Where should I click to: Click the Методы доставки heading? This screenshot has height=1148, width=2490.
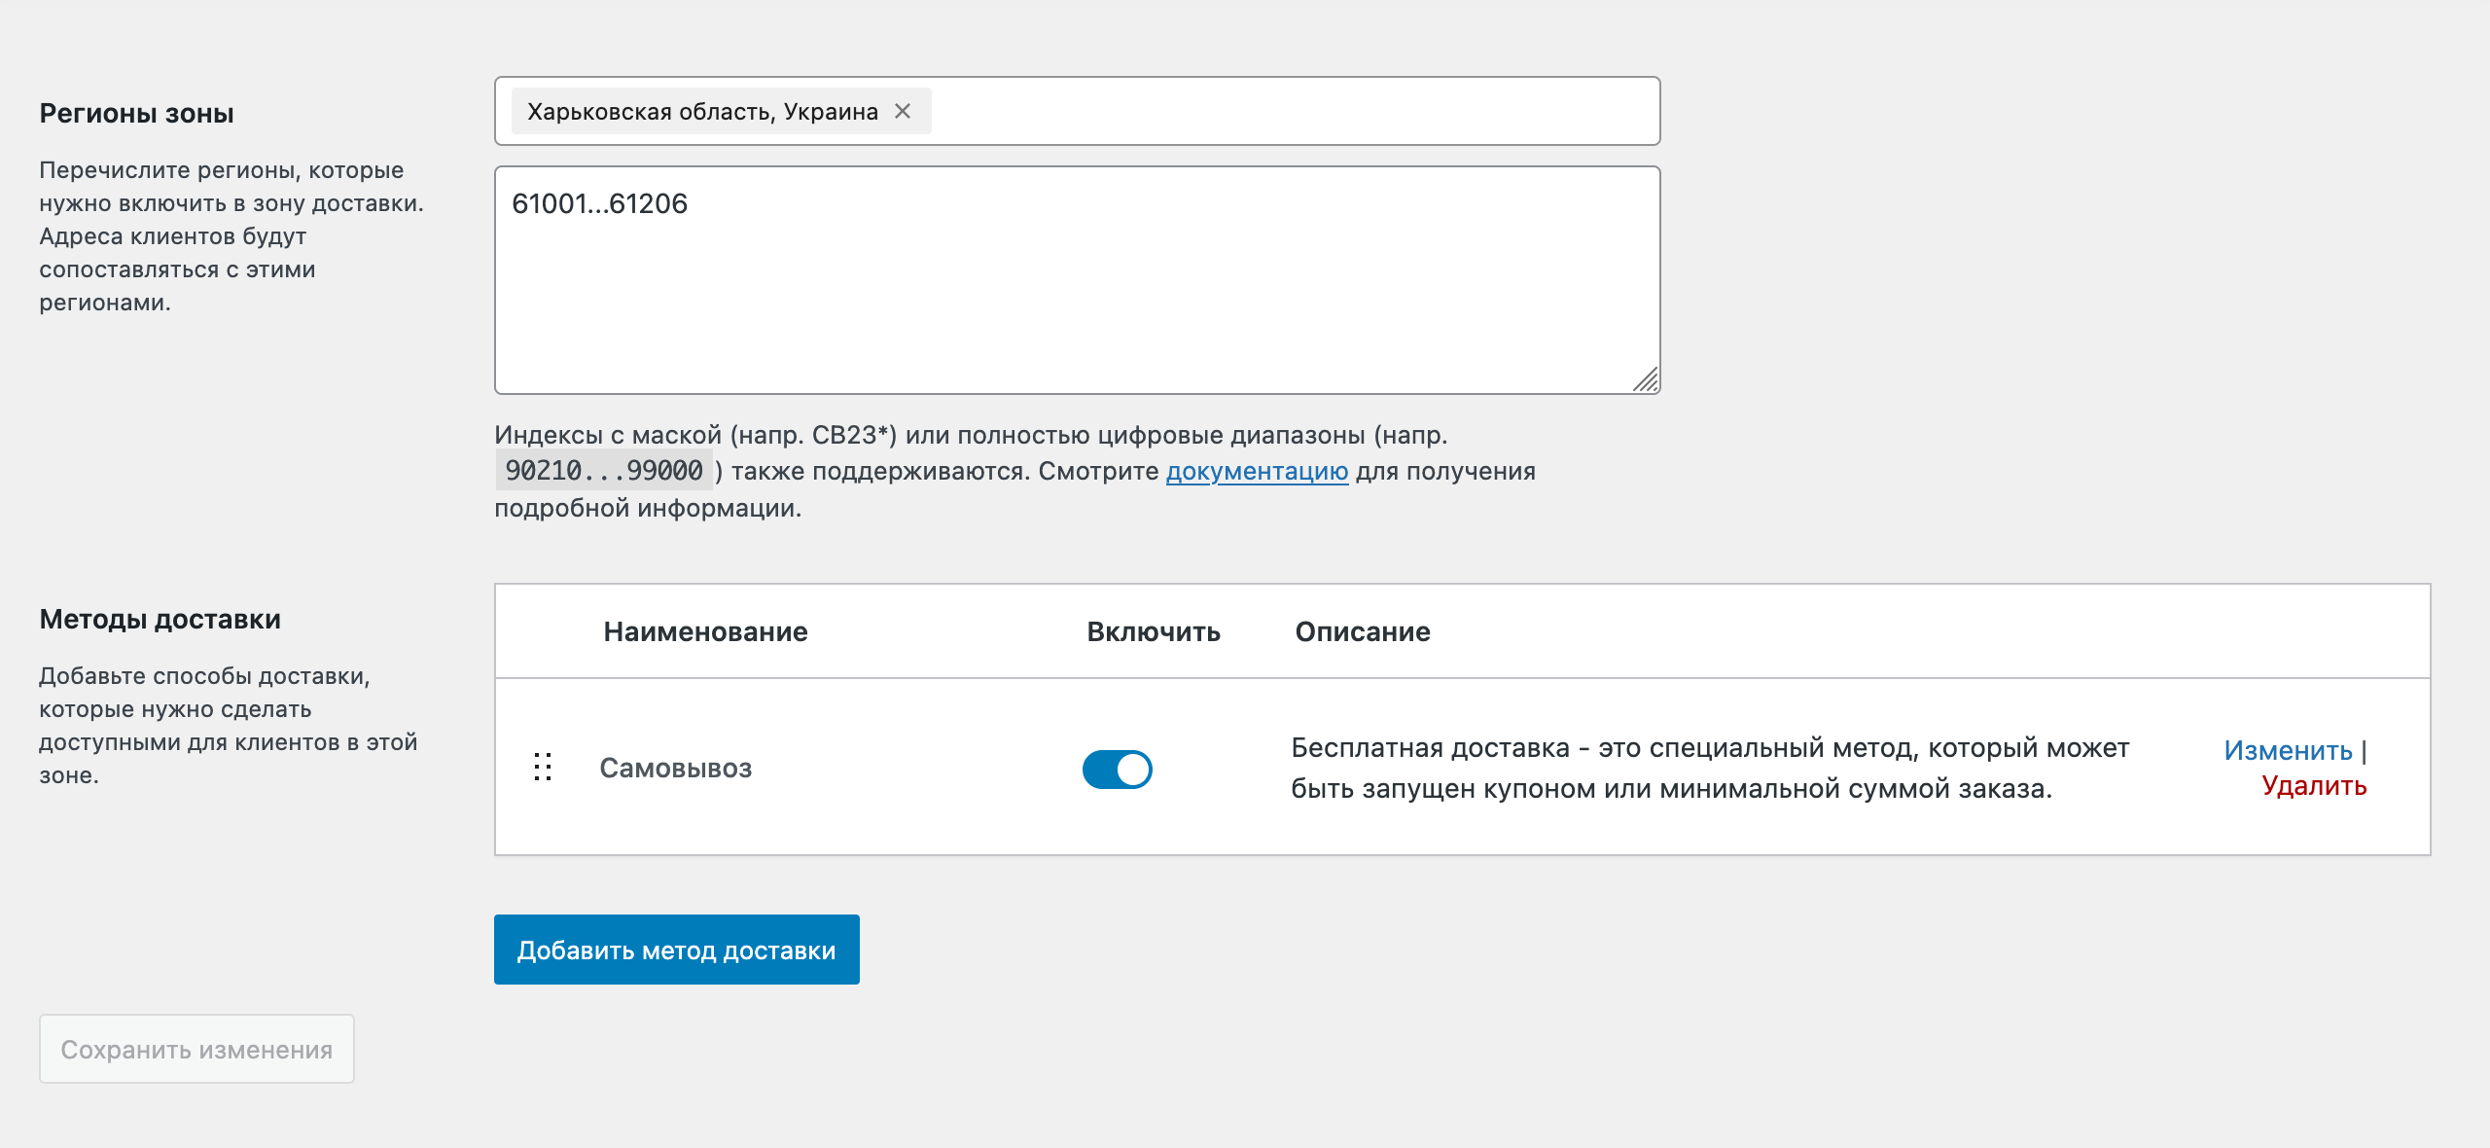160,620
